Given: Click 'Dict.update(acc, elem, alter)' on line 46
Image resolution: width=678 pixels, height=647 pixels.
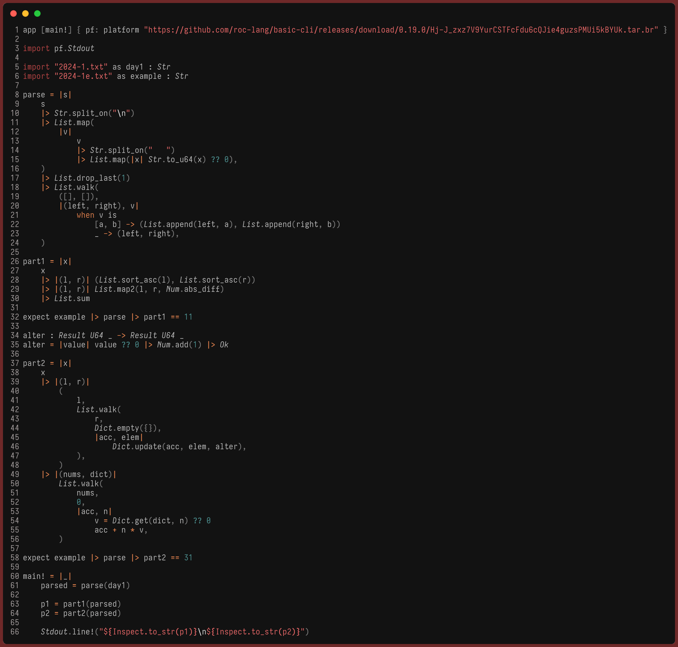Looking at the screenshot, I should click(178, 447).
